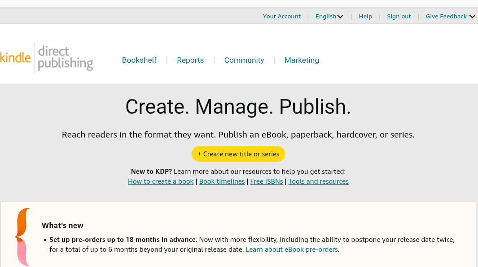Image resolution: width=478 pixels, height=267 pixels.
Task: Visit the Free ISBNs link
Action: click(x=267, y=181)
